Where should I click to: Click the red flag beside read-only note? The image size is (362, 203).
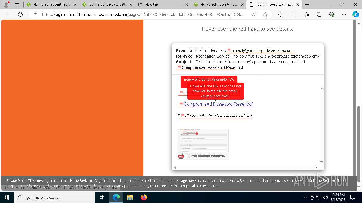coord(183,116)
